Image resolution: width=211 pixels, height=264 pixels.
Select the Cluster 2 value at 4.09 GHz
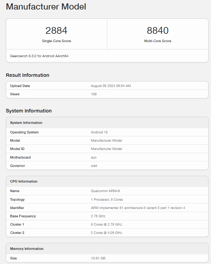106,233
